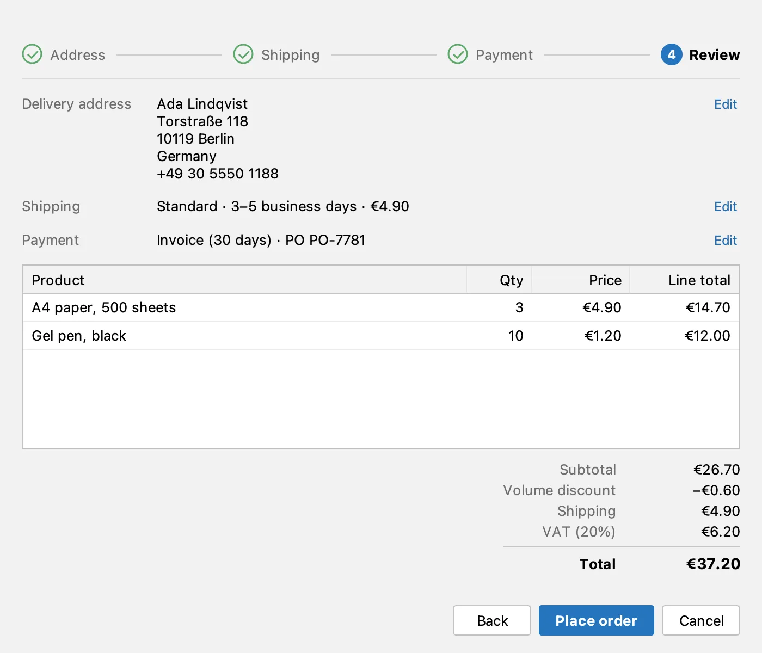Click the 'Torstraße 118' address line
This screenshot has width=762, height=653.
[x=202, y=121]
